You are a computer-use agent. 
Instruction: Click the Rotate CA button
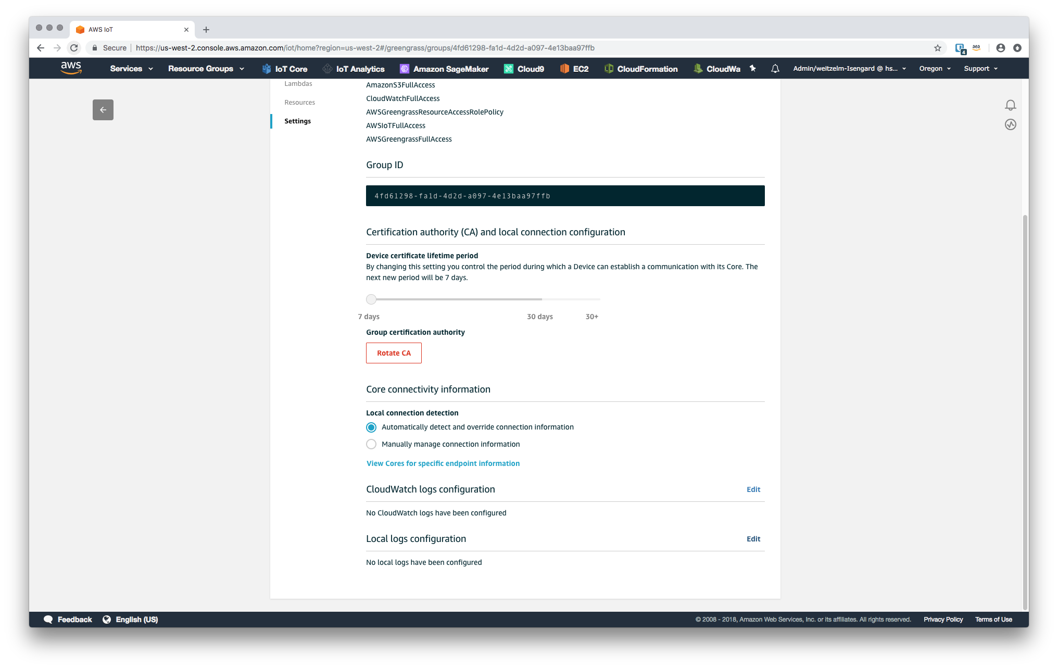pyautogui.click(x=394, y=353)
